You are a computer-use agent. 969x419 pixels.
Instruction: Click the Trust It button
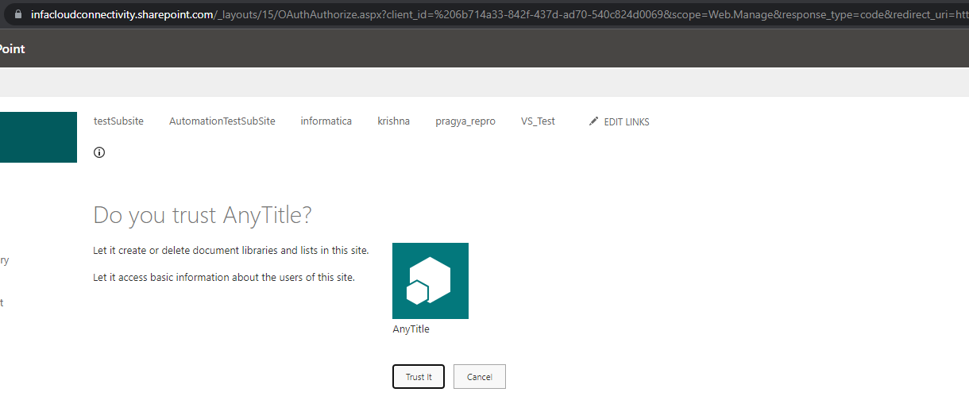[419, 377]
